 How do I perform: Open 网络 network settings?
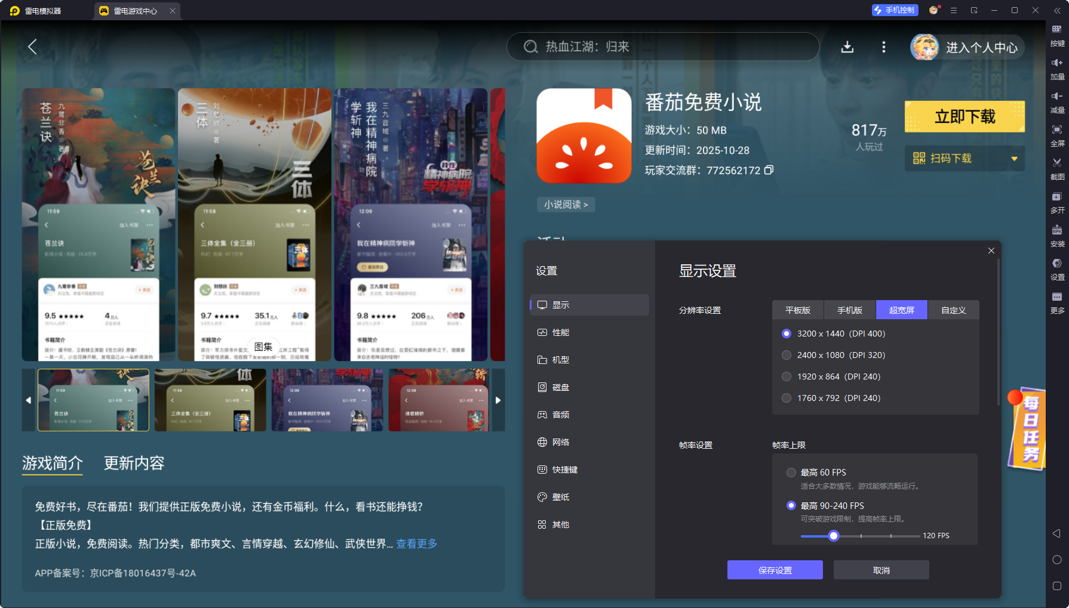pos(561,442)
